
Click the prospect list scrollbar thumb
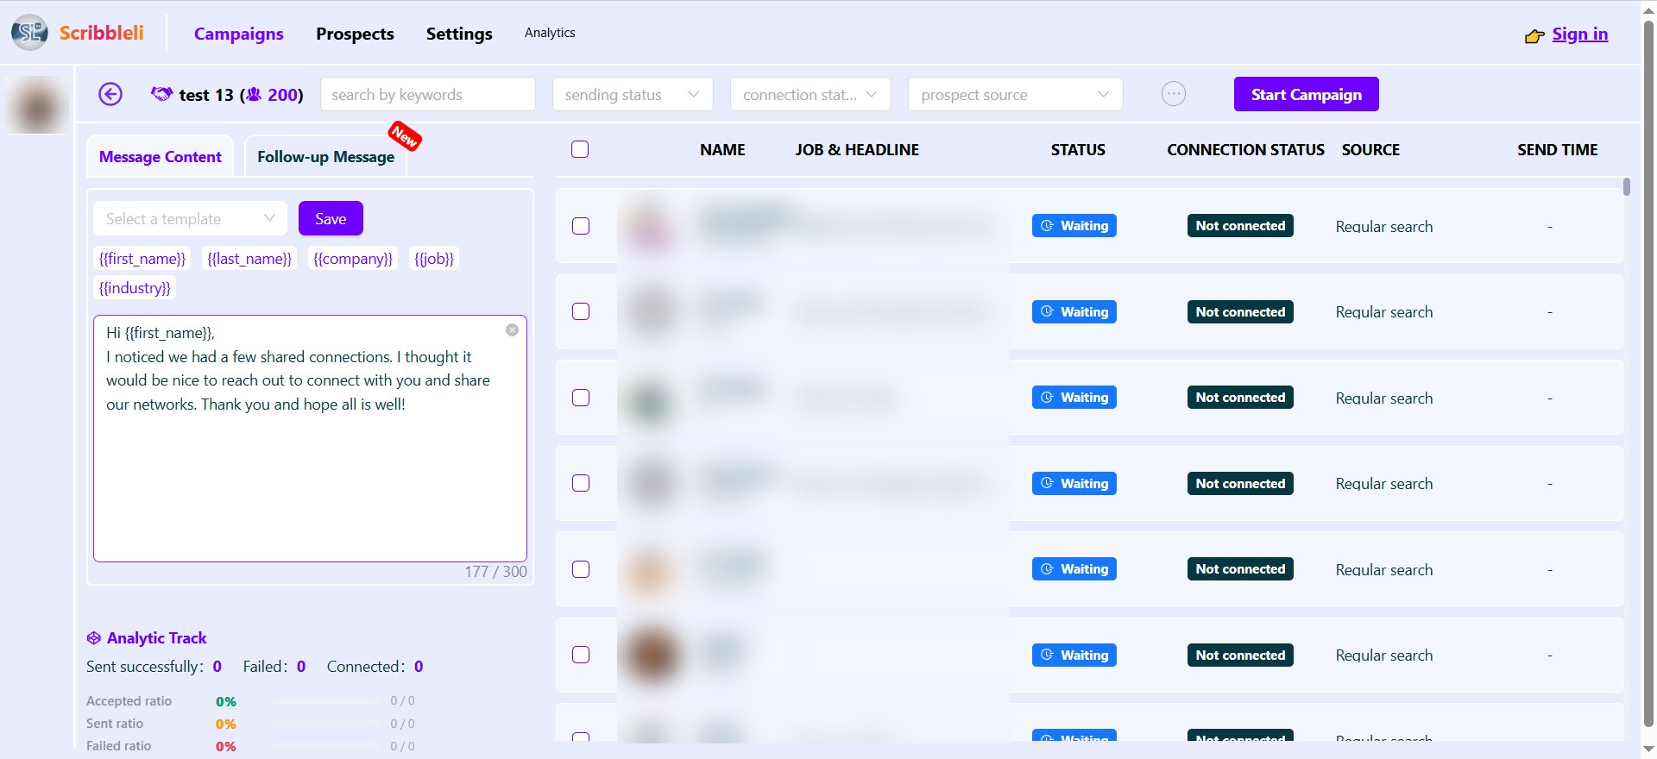[x=1626, y=186]
